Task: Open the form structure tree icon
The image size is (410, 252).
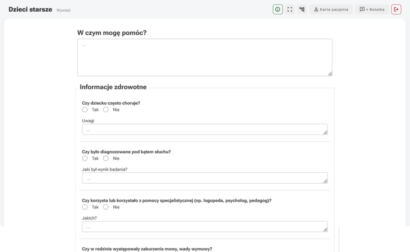Action: [302, 10]
